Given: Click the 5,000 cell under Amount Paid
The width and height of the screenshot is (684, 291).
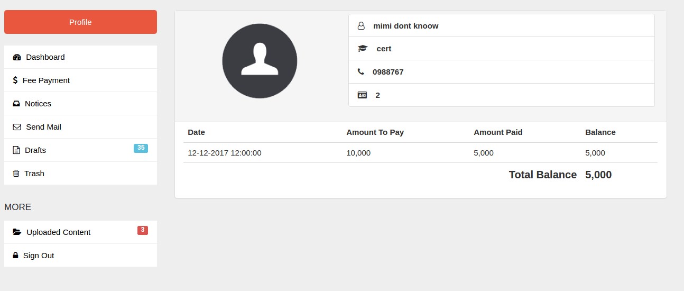Looking at the screenshot, I should point(484,153).
